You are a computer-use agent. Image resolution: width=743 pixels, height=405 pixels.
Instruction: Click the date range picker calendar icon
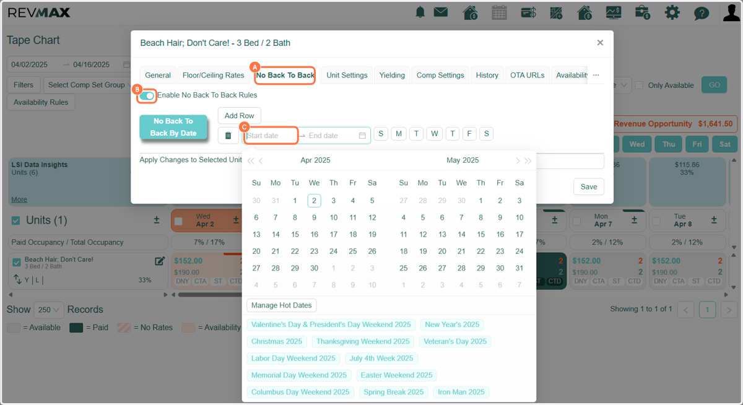click(x=362, y=136)
